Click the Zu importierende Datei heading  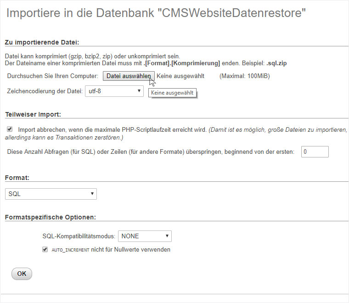pos(42,42)
